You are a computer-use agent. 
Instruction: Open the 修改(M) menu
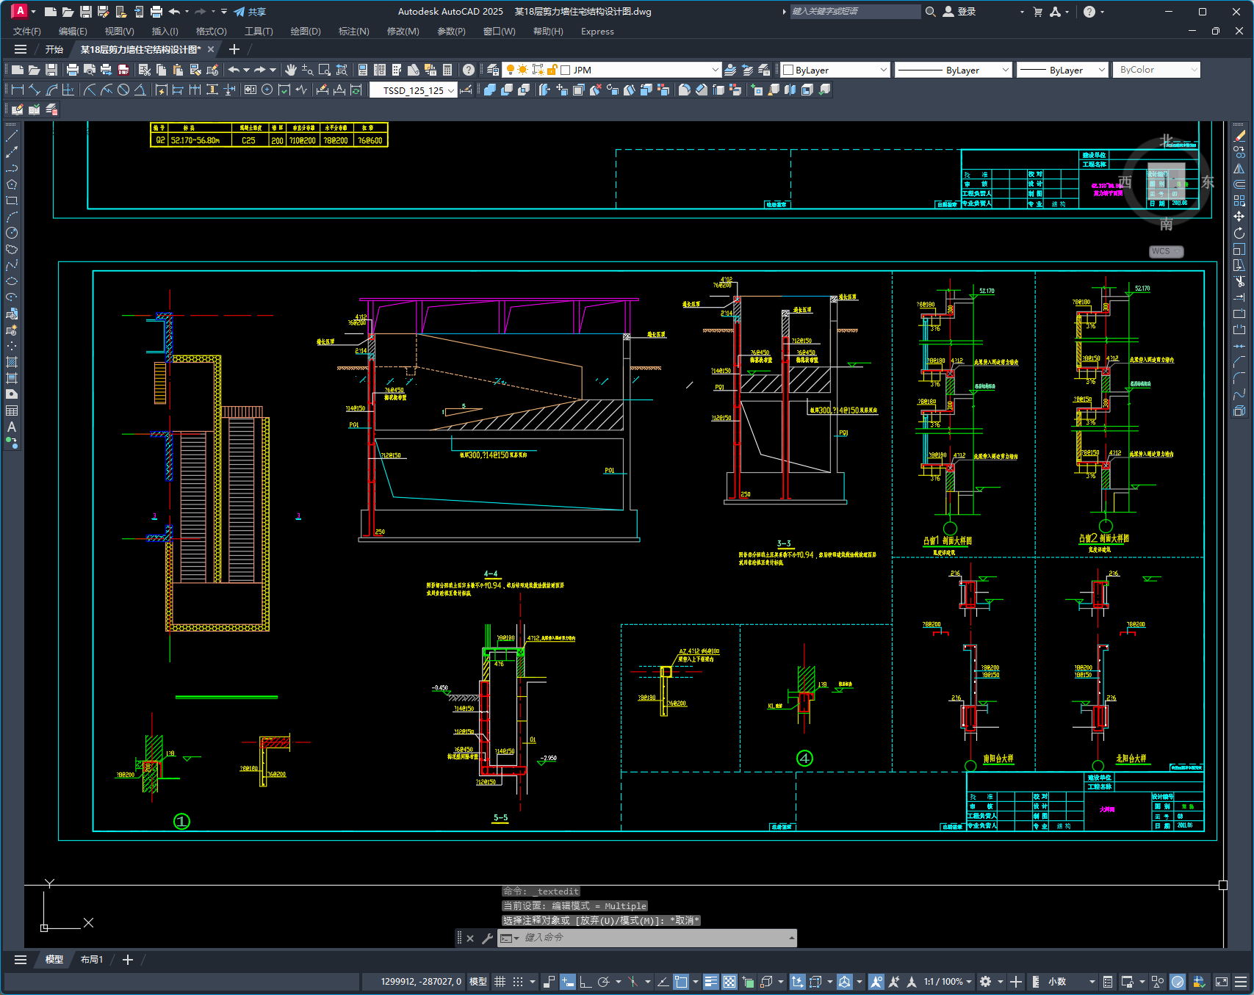403,32
